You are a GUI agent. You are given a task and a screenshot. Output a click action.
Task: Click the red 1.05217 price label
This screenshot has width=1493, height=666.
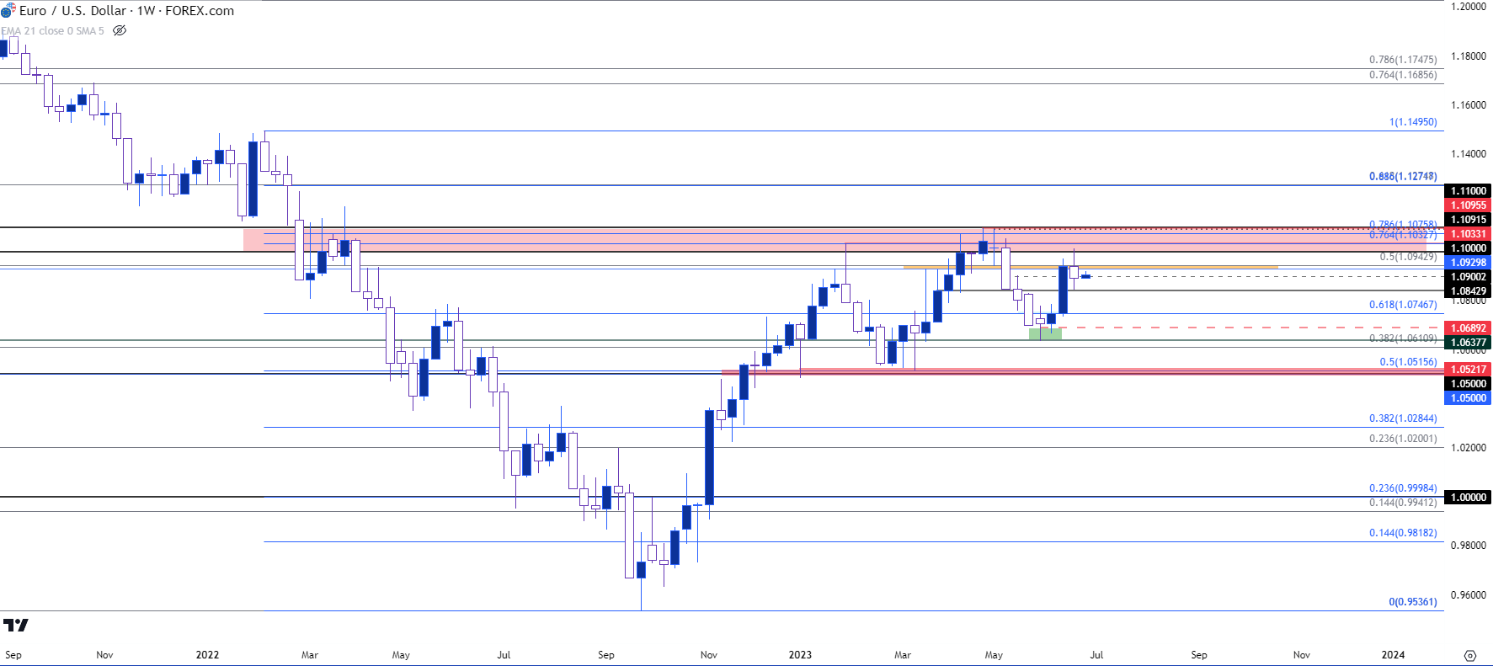click(1468, 370)
